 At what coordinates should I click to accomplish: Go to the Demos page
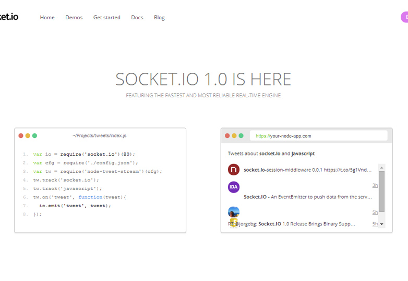click(x=74, y=17)
